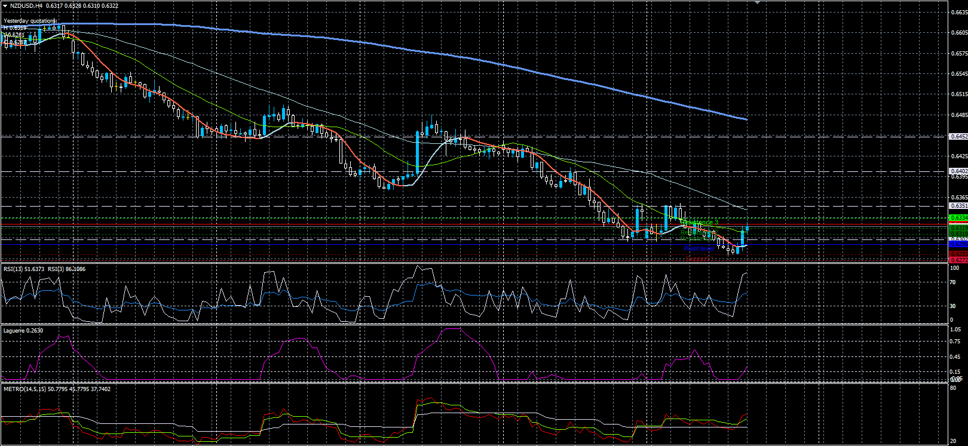
Task: Click the latest blue candlestick on the chart
Action: click(747, 228)
